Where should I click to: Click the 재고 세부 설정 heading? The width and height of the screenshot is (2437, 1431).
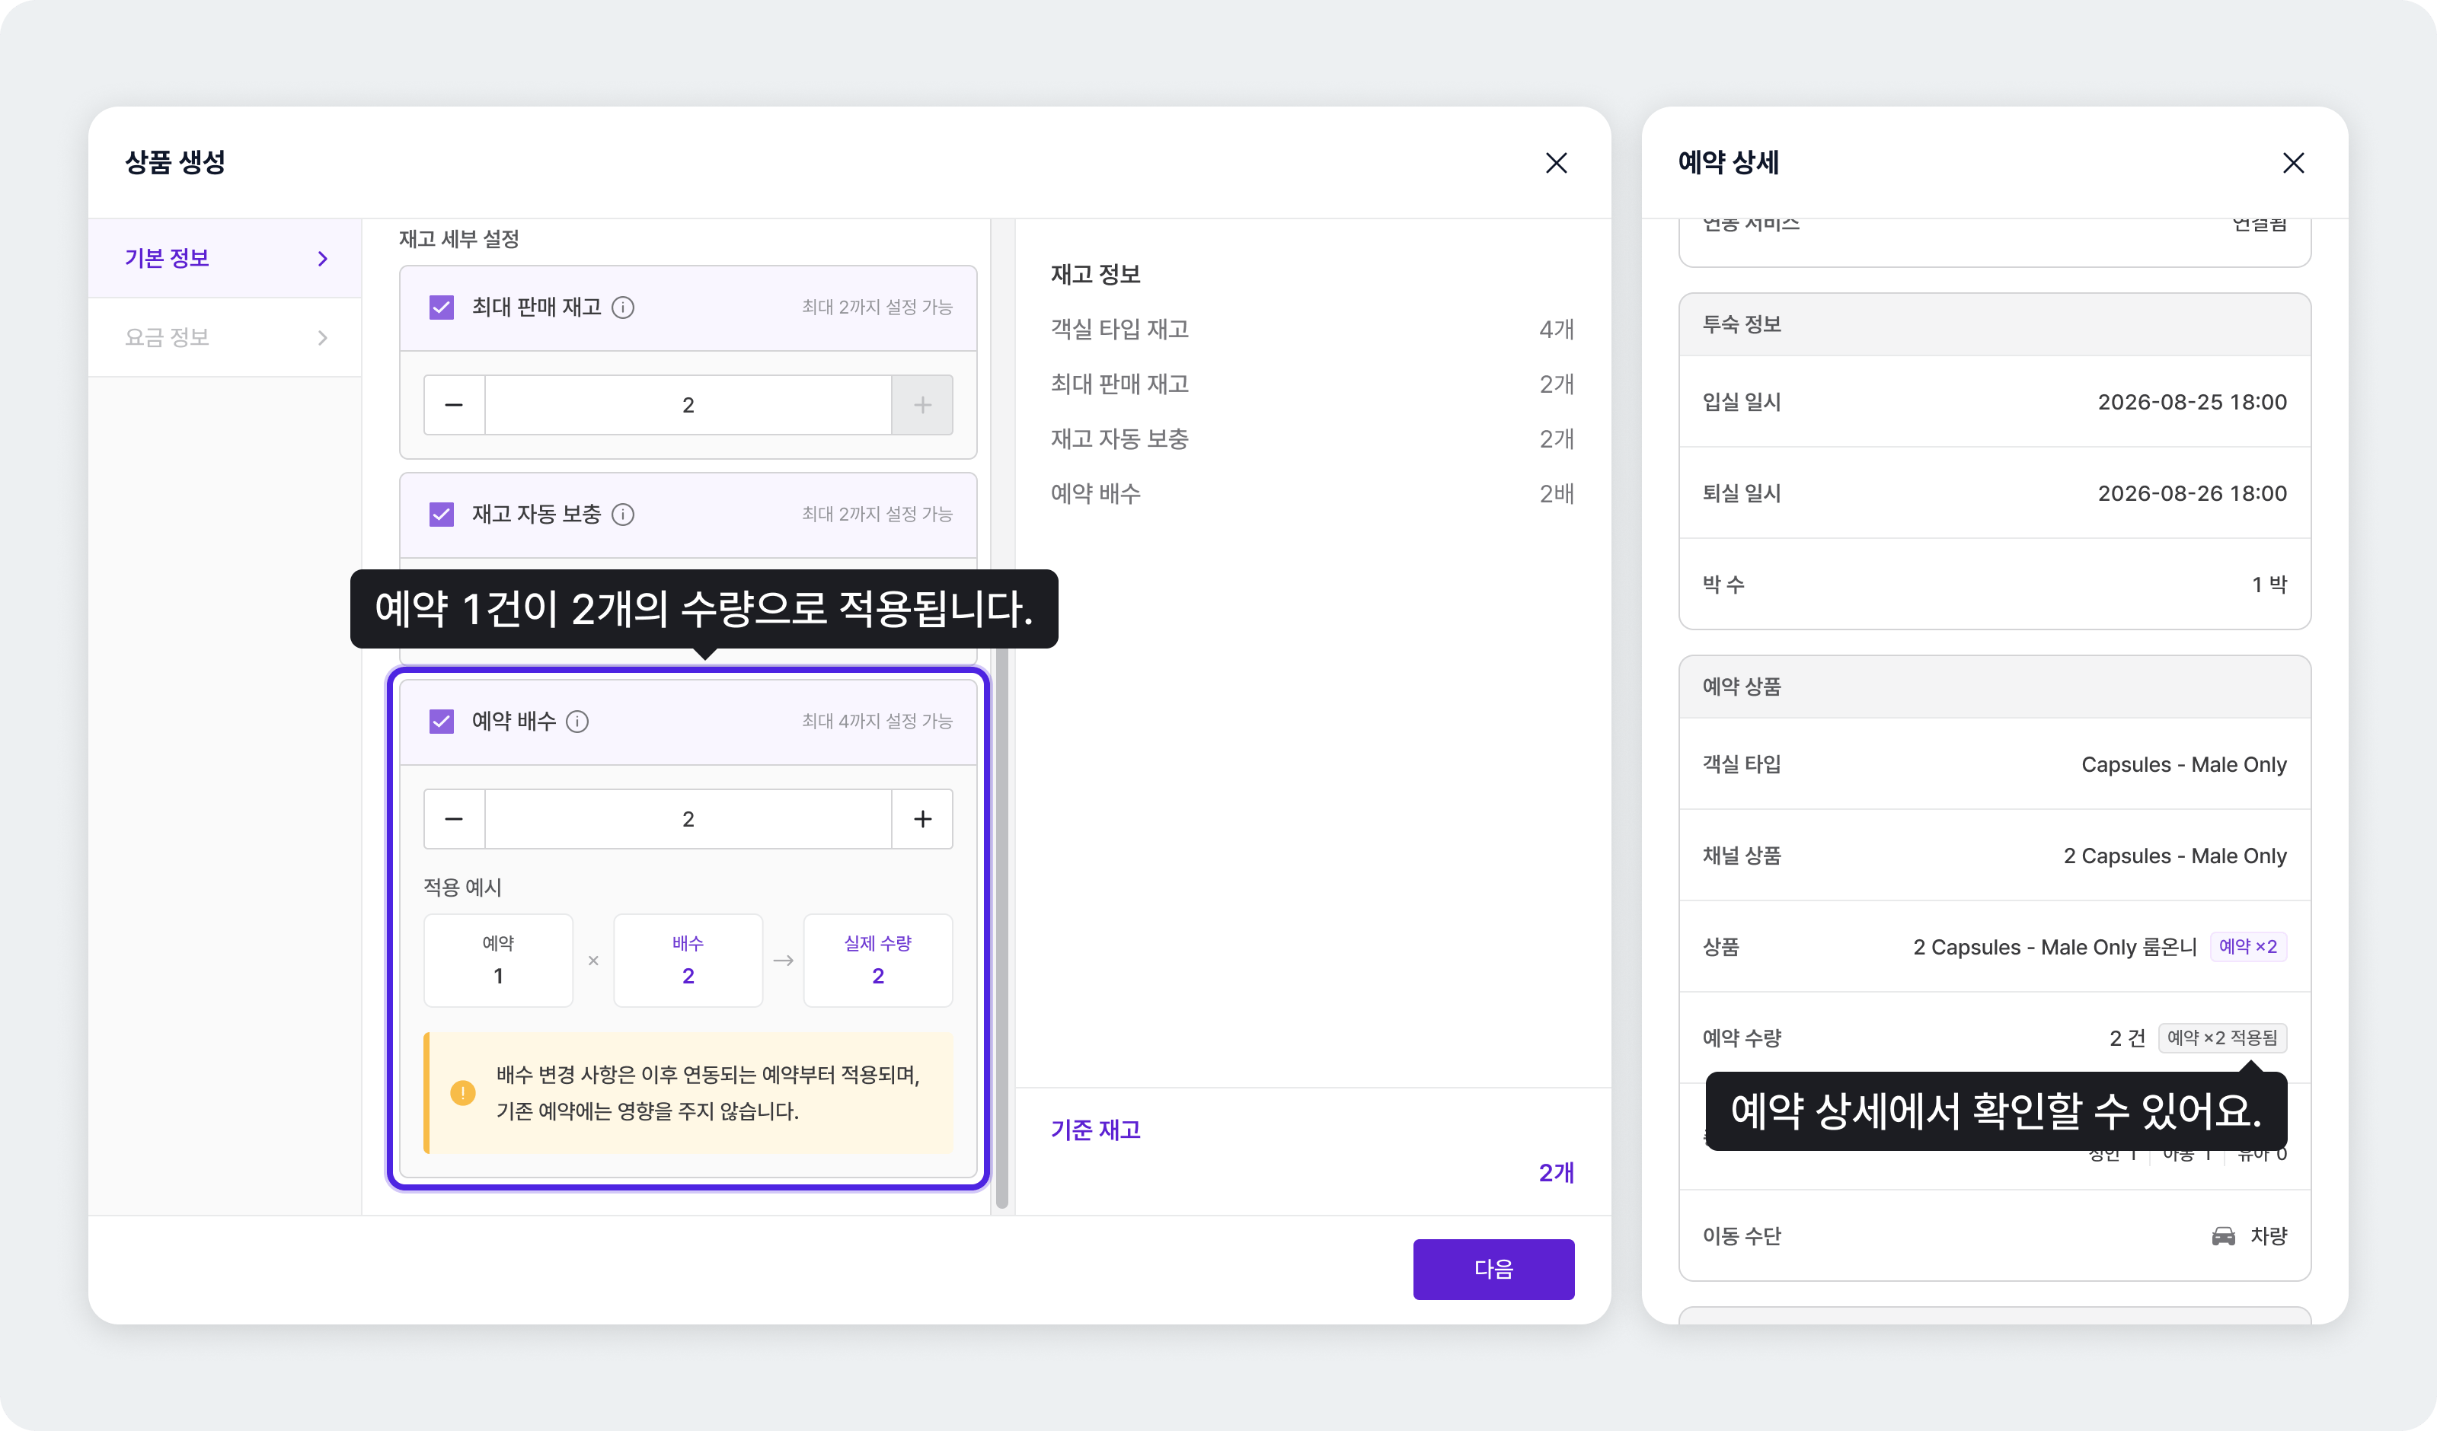pyautogui.click(x=459, y=237)
